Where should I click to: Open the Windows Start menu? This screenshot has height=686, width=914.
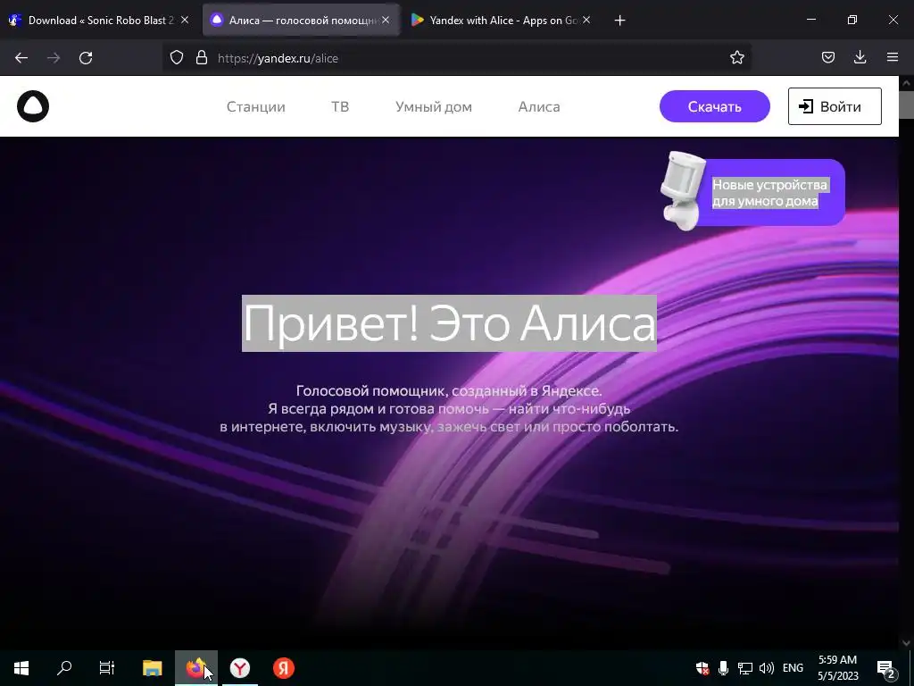point(21,668)
